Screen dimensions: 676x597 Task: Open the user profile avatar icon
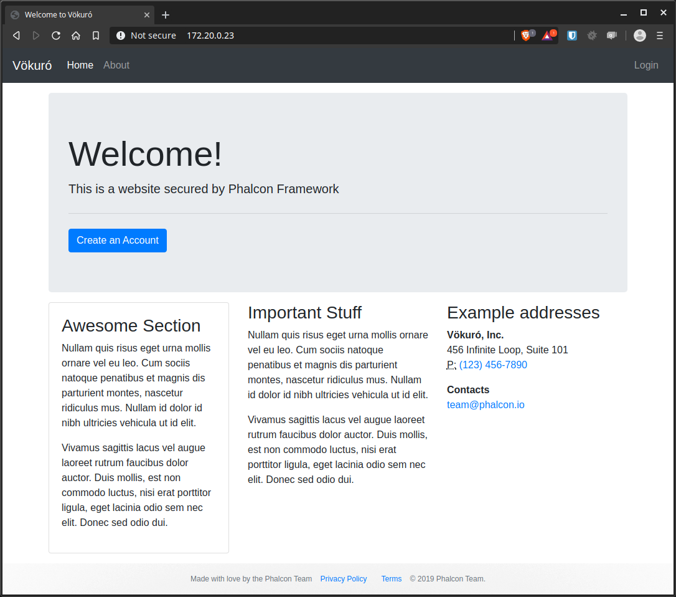640,36
